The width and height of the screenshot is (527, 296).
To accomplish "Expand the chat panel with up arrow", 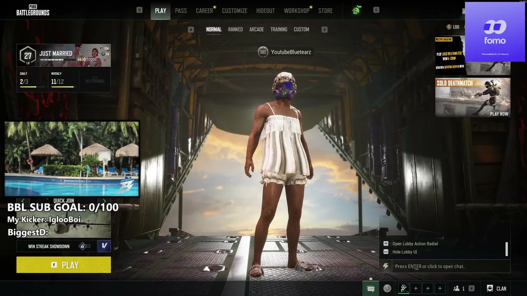I will [371, 278].
